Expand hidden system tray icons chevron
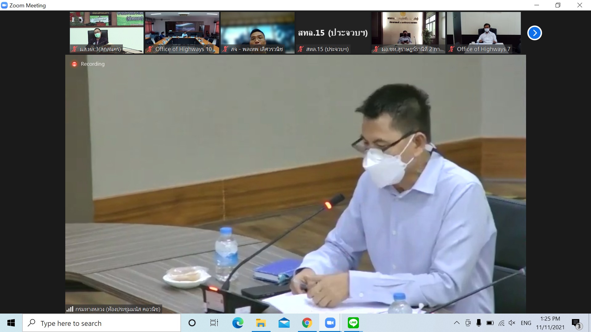This screenshot has width=591, height=332. pos(457,323)
